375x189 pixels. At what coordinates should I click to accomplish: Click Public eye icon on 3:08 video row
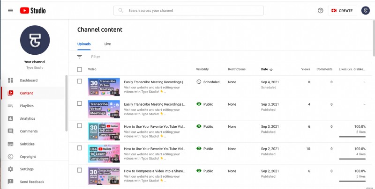199,104
